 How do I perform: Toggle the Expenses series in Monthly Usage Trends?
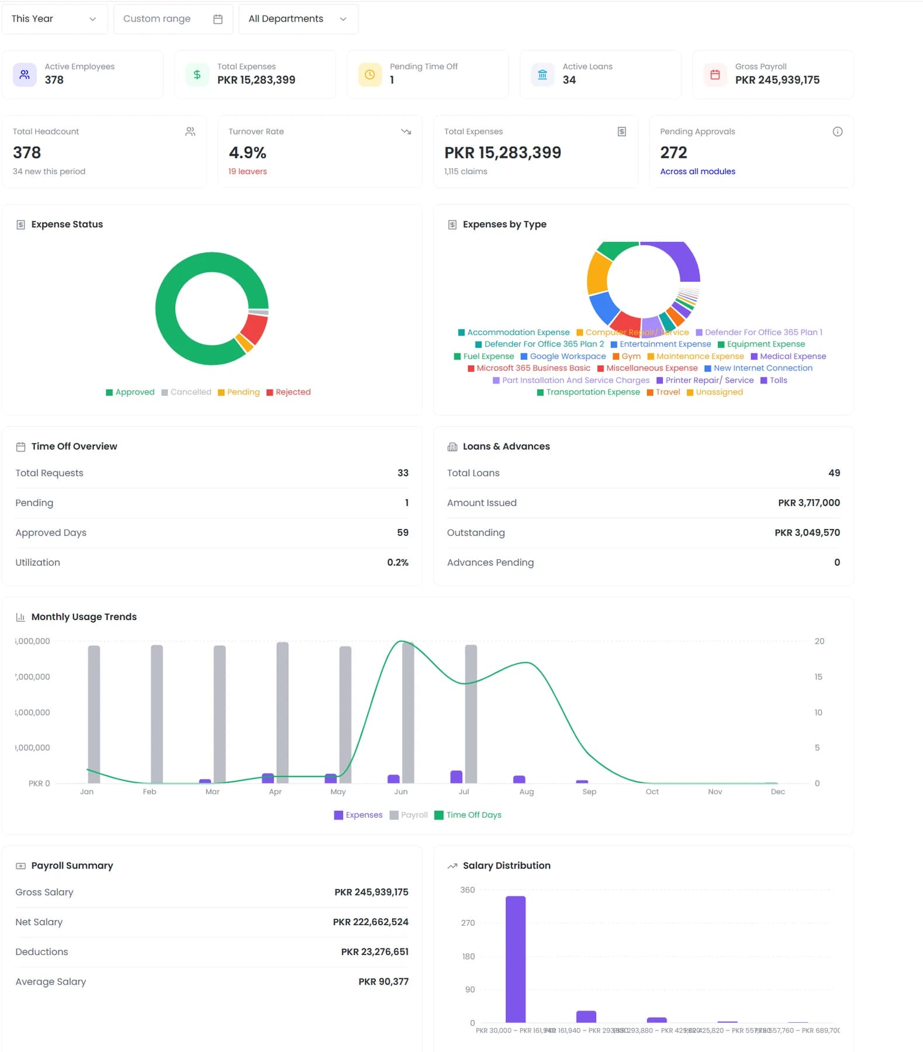(358, 815)
